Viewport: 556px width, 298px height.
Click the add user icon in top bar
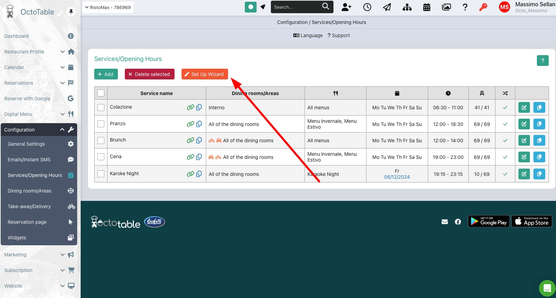[x=346, y=7]
